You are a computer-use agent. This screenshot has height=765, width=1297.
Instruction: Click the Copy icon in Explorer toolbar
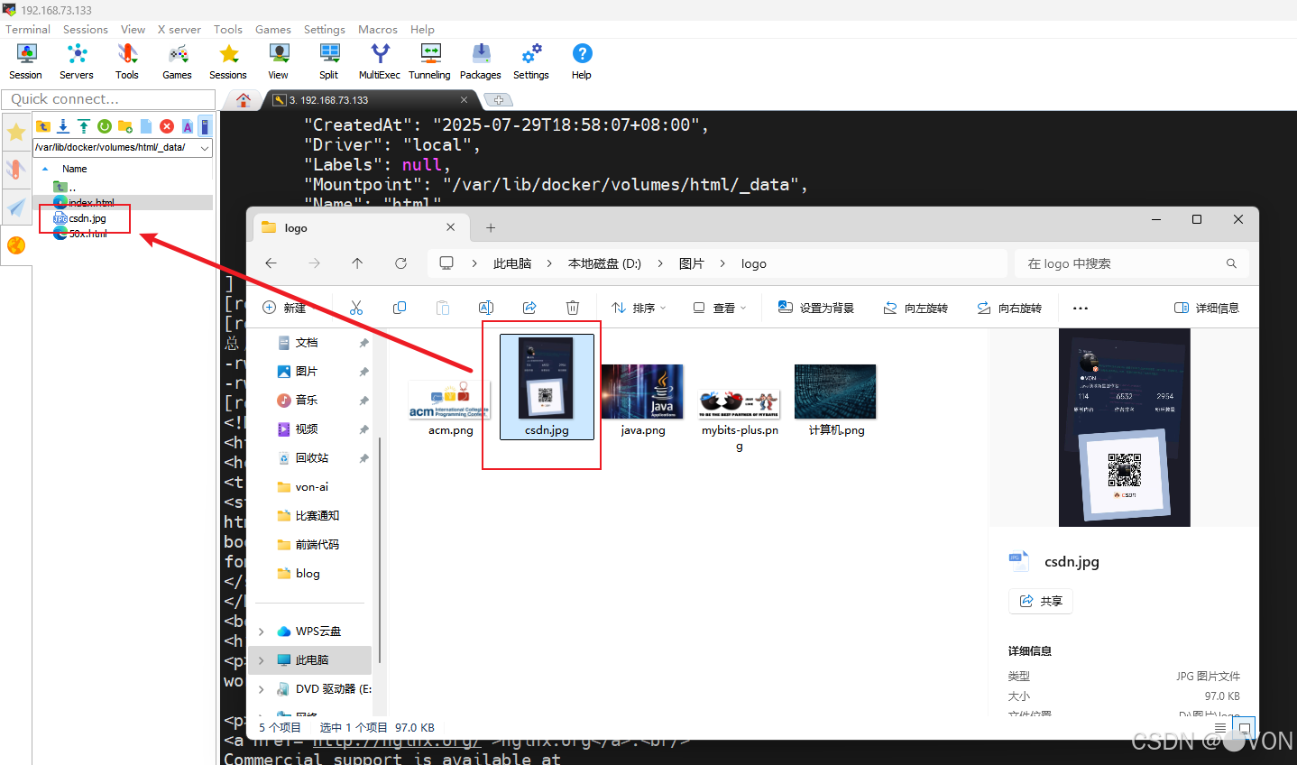pyautogui.click(x=400, y=308)
